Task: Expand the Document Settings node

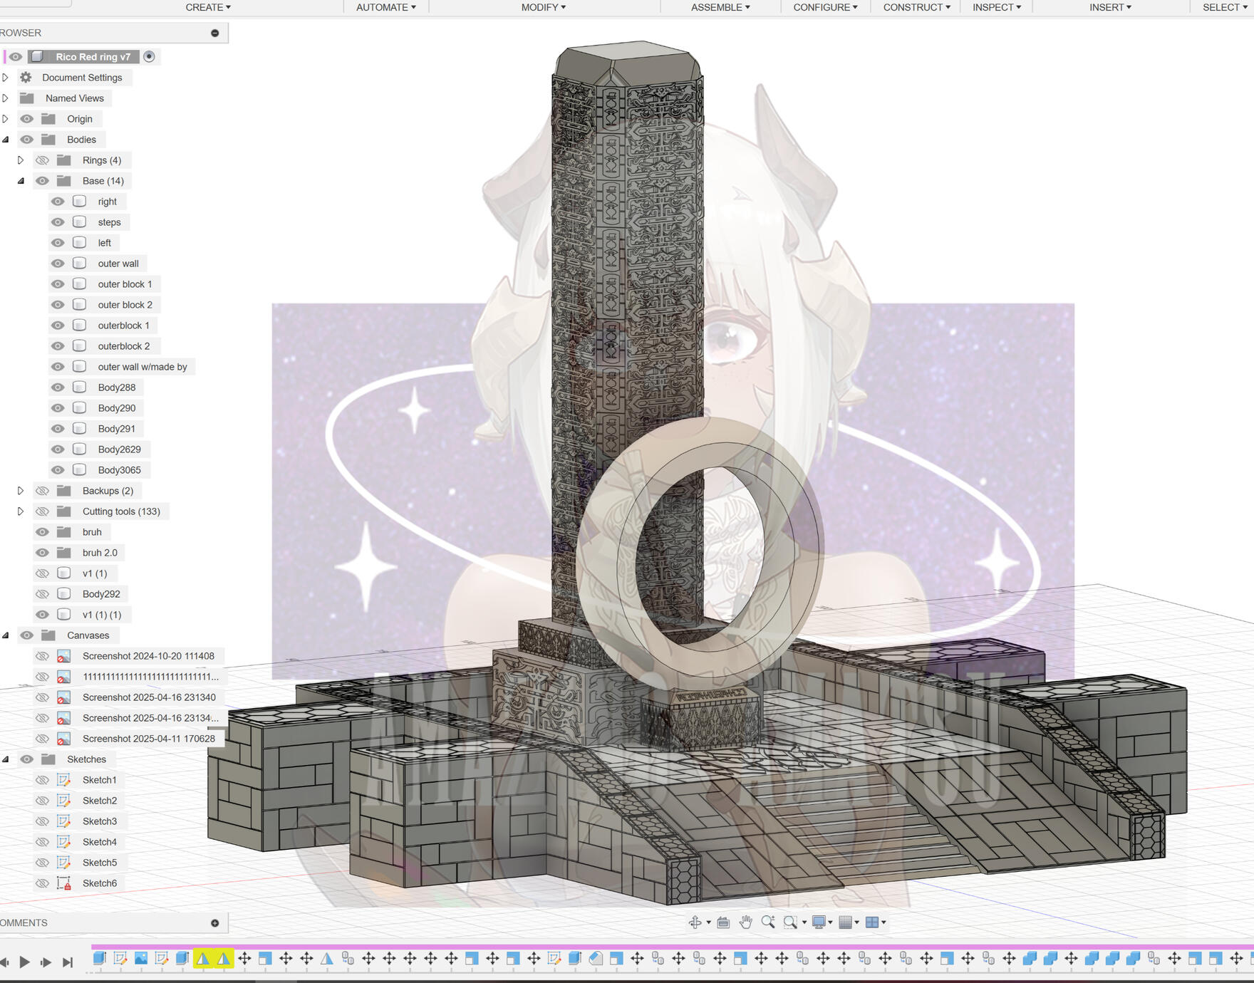Action: tap(6, 78)
